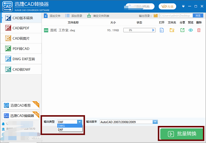Select DXF option in the dropdown list

(70, 130)
